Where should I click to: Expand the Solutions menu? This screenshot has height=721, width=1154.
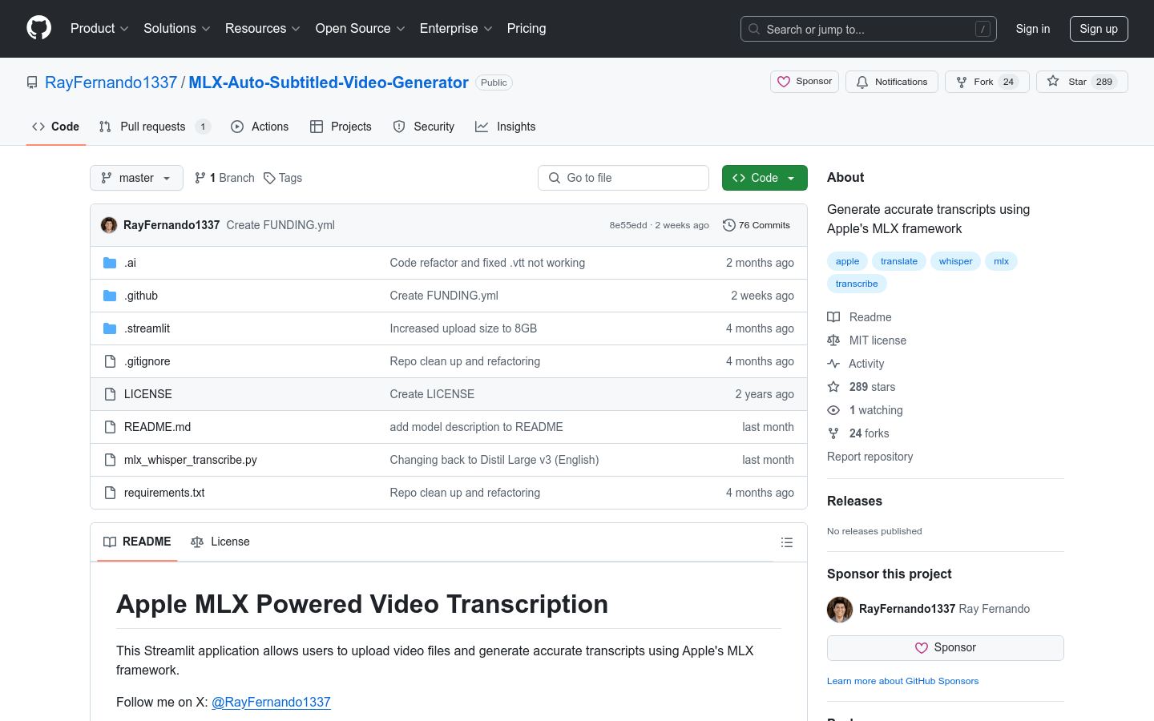click(177, 29)
